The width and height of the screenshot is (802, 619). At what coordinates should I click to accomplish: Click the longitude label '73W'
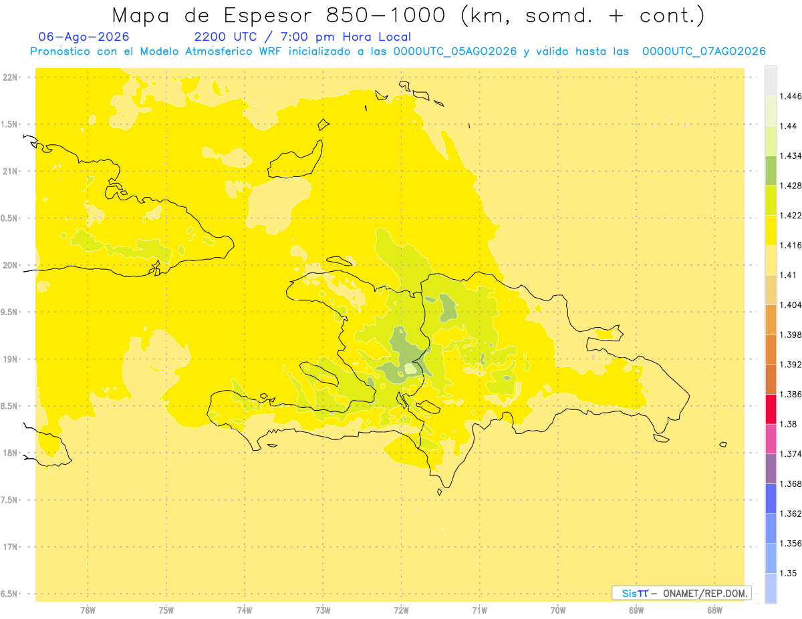pos(323,610)
